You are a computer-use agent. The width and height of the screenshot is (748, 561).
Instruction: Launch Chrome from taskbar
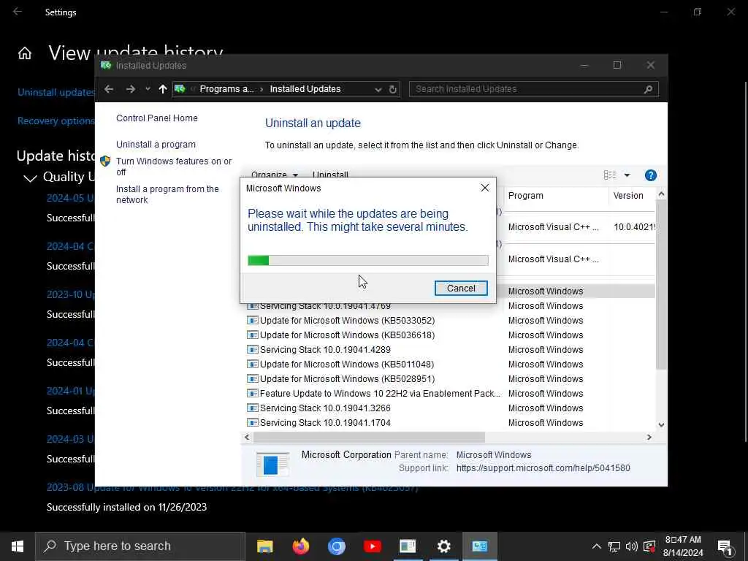point(336,546)
